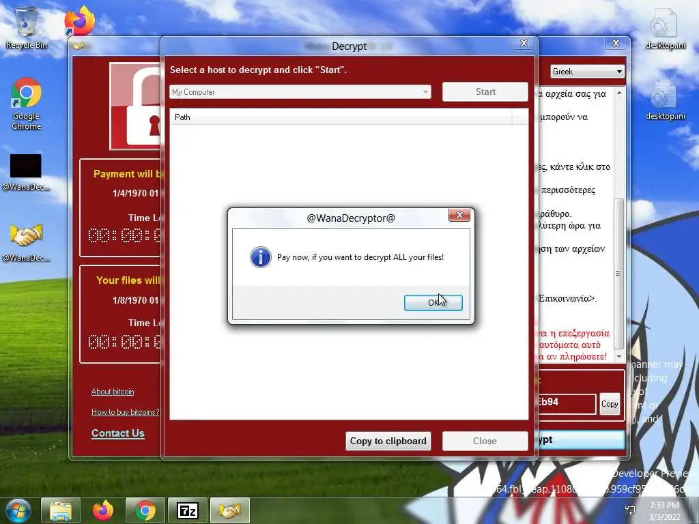
Task: Click the taskbar clock showing 7:53 PM
Action: pyautogui.click(x=665, y=510)
